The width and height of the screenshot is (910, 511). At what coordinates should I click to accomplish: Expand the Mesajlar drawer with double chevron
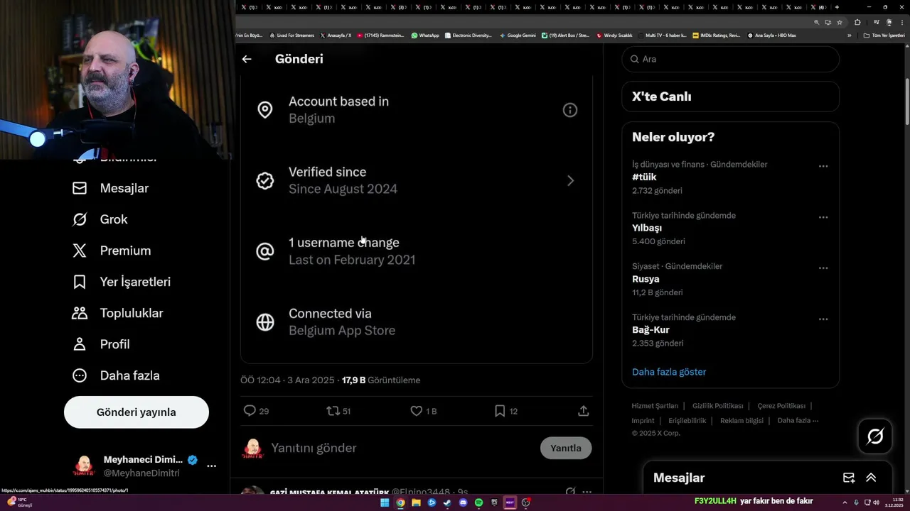(x=871, y=478)
